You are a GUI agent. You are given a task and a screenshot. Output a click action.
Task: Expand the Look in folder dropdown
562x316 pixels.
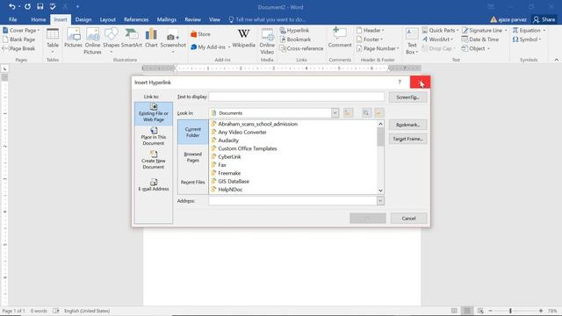[335, 113]
